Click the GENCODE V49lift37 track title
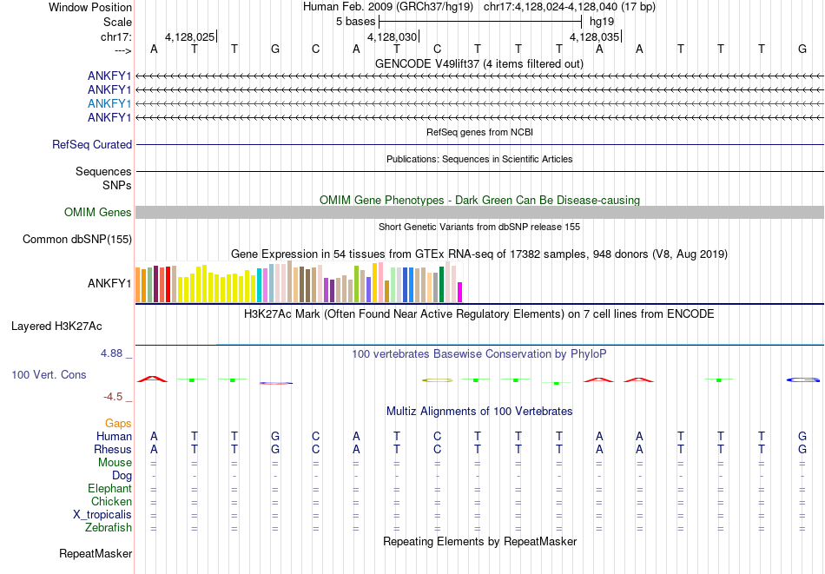This screenshot has height=574, width=825. (x=479, y=64)
